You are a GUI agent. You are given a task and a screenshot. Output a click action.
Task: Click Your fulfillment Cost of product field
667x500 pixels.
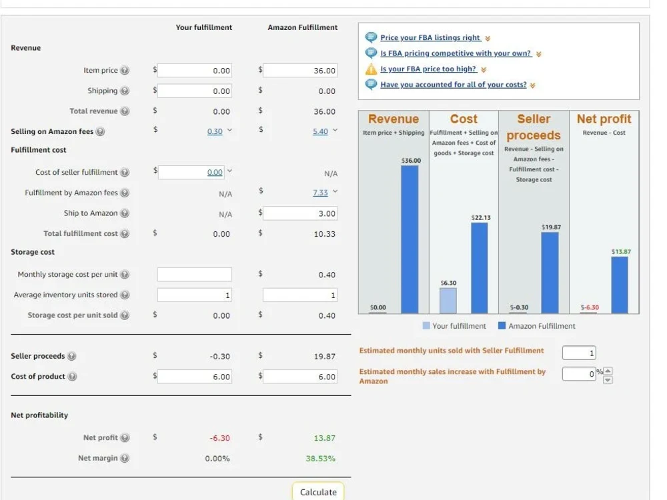[x=195, y=377]
